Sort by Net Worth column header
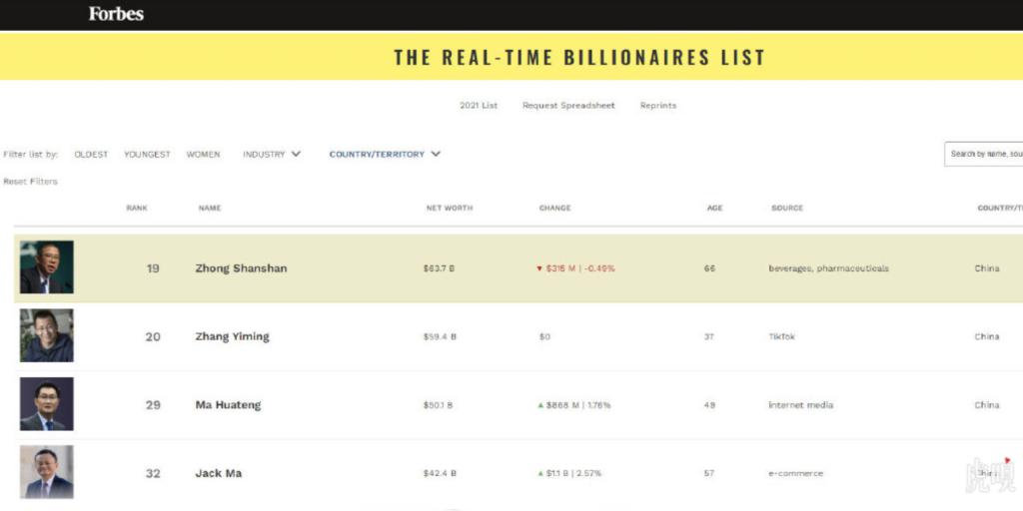1023x511 pixels. click(450, 208)
